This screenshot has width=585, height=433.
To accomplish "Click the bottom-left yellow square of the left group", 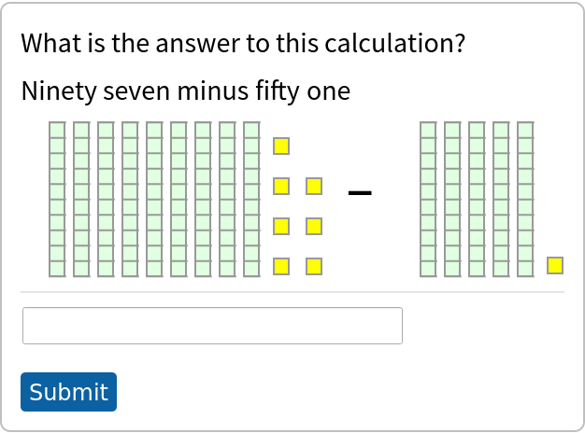I will click(x=281, y=267).
